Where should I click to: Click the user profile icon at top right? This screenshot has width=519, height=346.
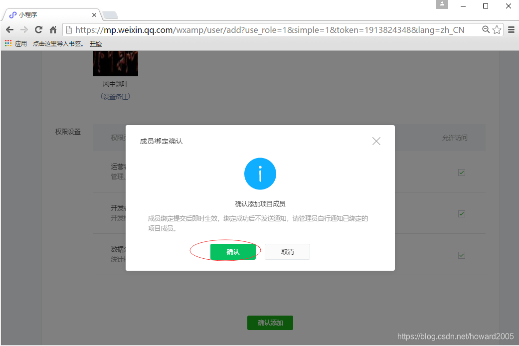pos(442,5)
